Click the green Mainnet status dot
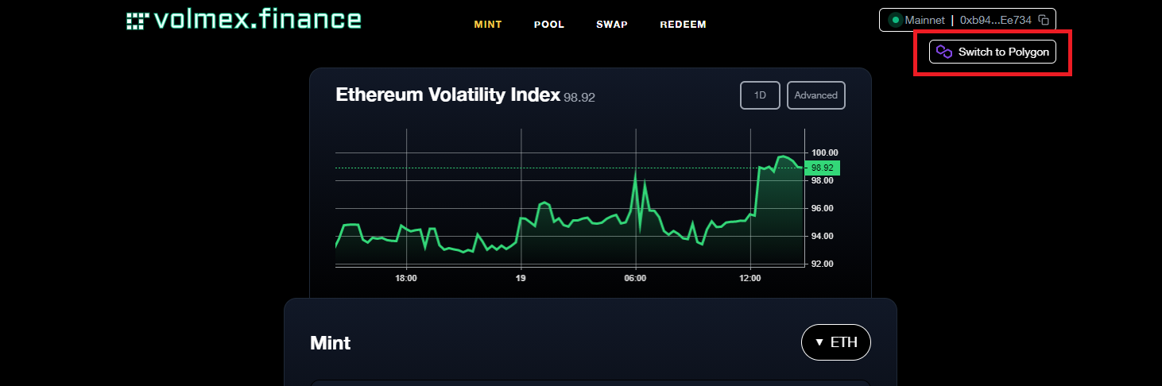 (896, 20)
